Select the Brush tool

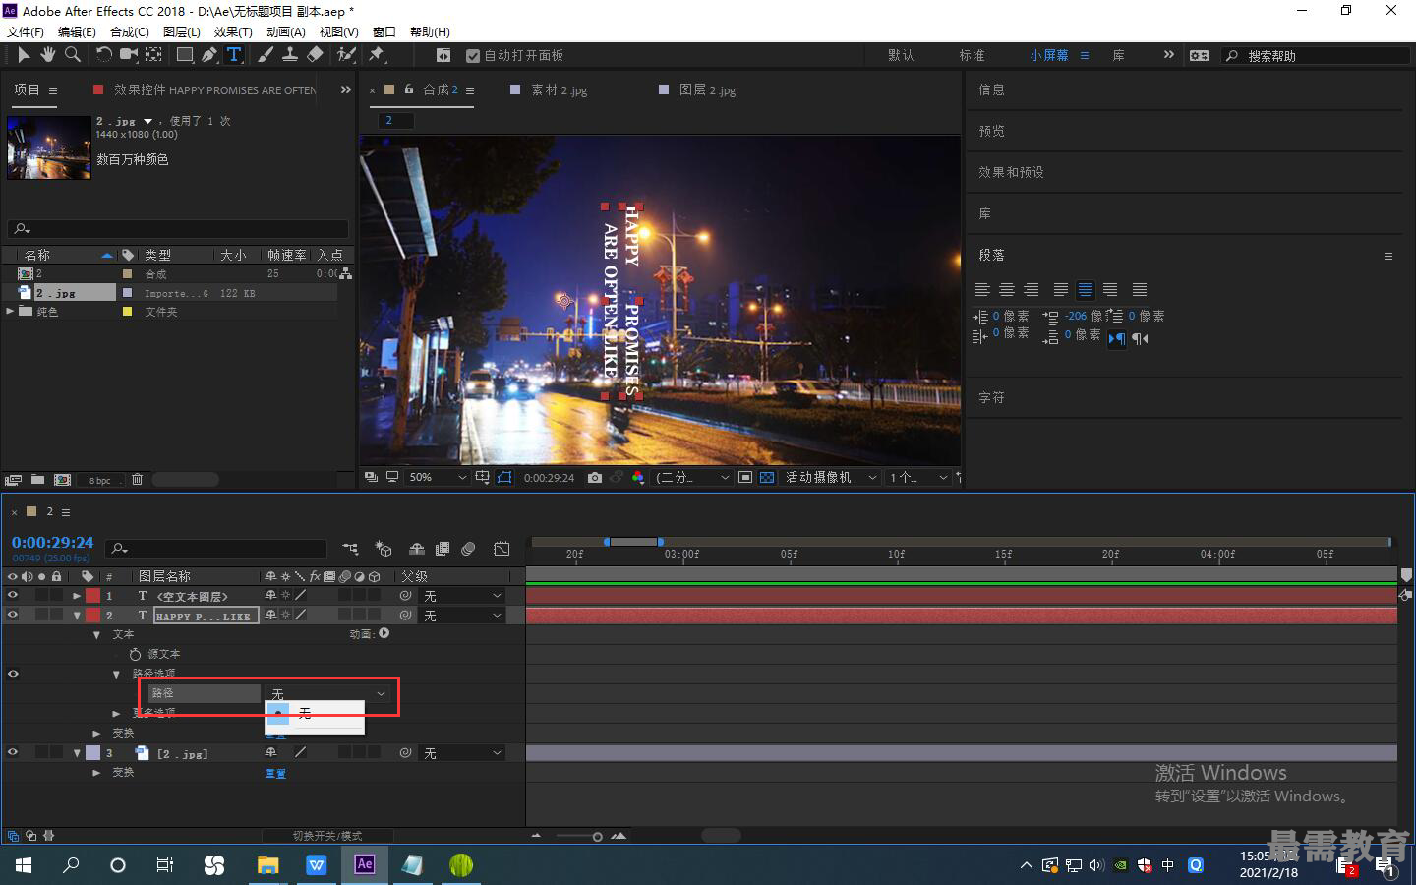265,55
